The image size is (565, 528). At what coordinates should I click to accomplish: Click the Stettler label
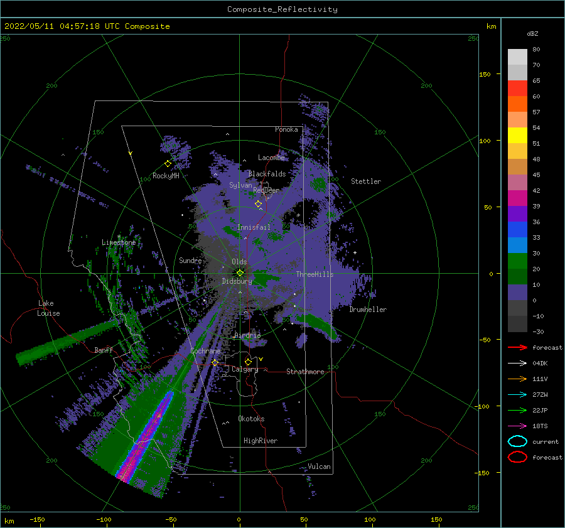366,181
